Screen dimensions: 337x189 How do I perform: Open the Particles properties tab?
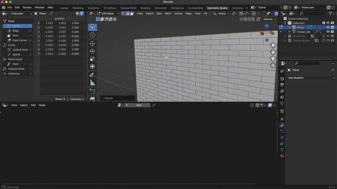point(282,131)
